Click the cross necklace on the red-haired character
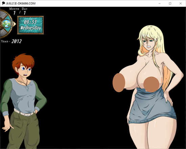The height and width of the screenshot is (149, 186). (x=27, y=89)
